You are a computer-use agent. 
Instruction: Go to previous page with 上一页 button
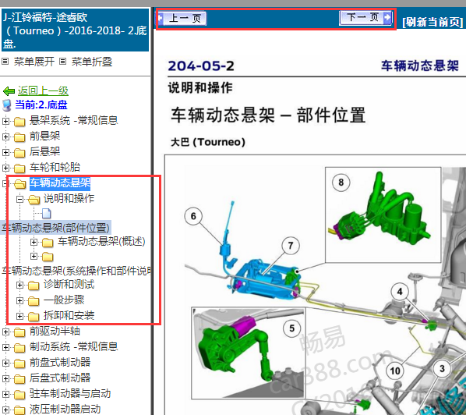pyautogui.click(x=182, y=19)
